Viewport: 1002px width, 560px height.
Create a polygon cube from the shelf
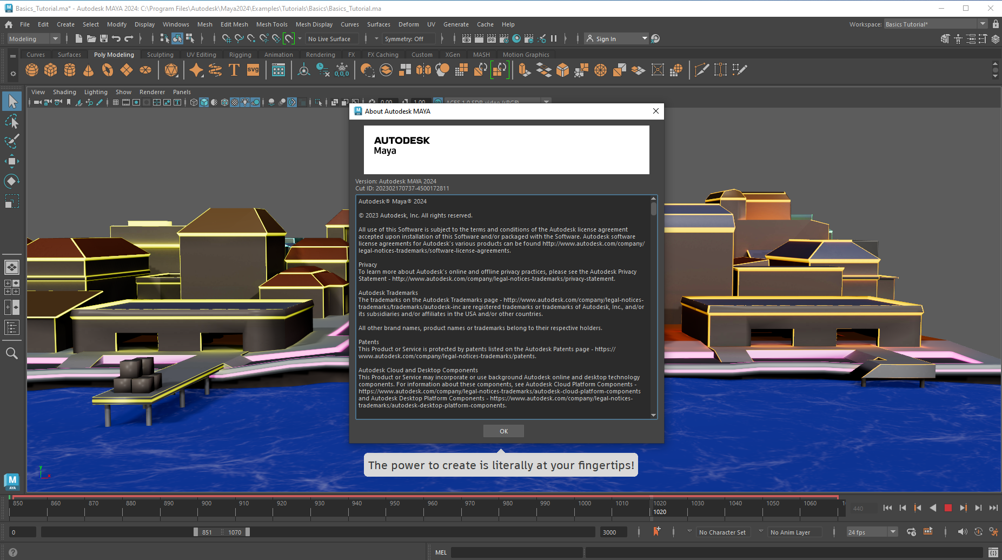(51, 70)
